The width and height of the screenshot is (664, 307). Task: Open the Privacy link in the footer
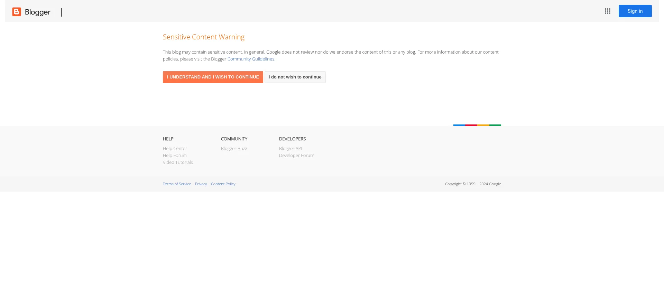coord(201,184)
